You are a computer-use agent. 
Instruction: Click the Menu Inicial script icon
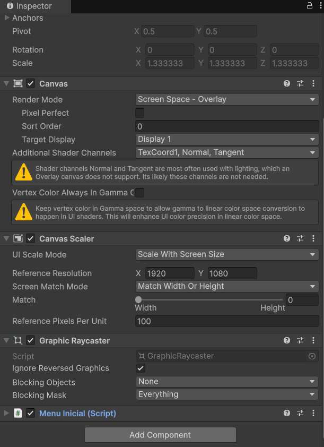coord(18,413)
